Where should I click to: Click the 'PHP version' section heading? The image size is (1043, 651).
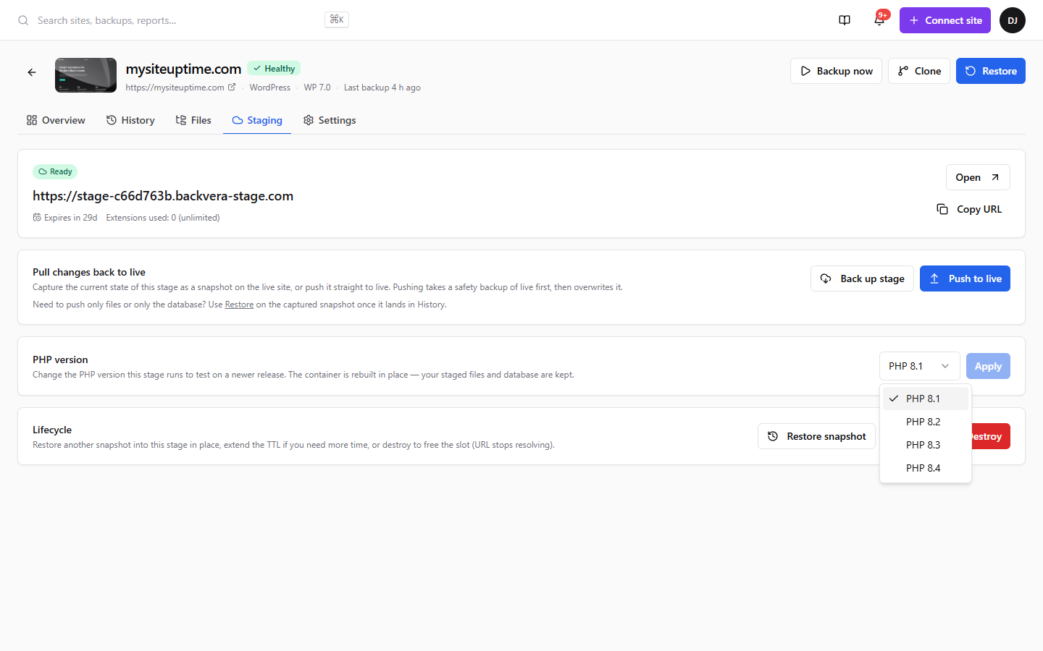60,359
